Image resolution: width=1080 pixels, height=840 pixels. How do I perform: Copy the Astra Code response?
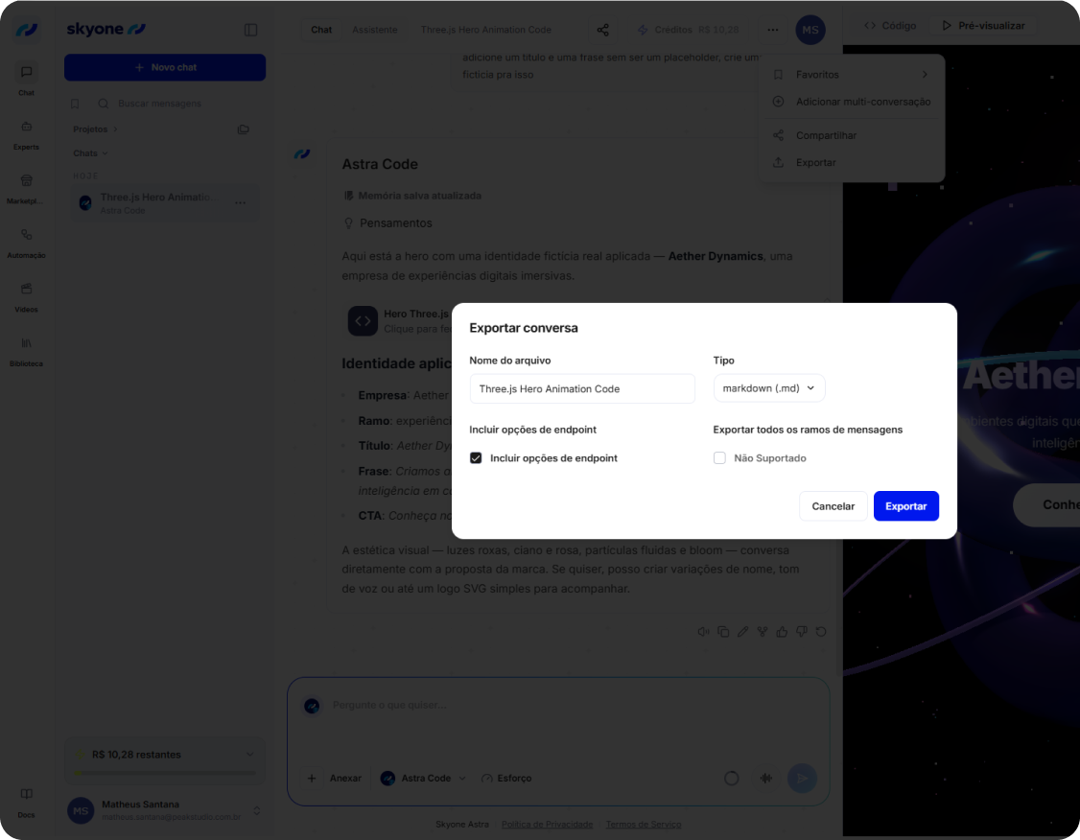[723, 631]
